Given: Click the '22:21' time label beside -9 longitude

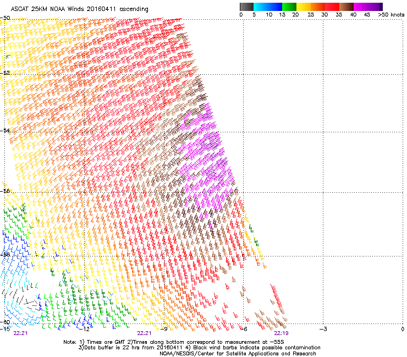Looking at the screenshot, I should click(x=144, y=333).
